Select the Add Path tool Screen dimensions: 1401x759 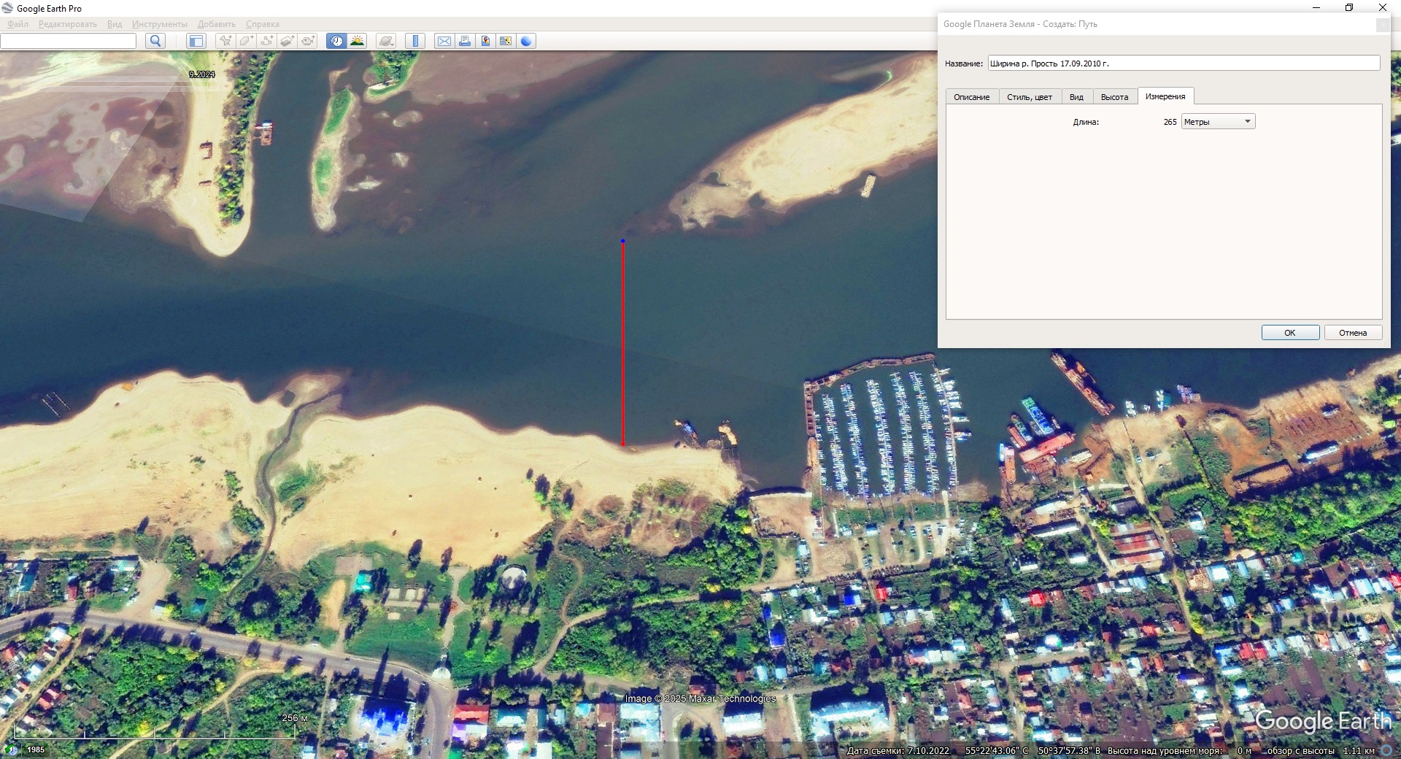[x=267, y=41]
